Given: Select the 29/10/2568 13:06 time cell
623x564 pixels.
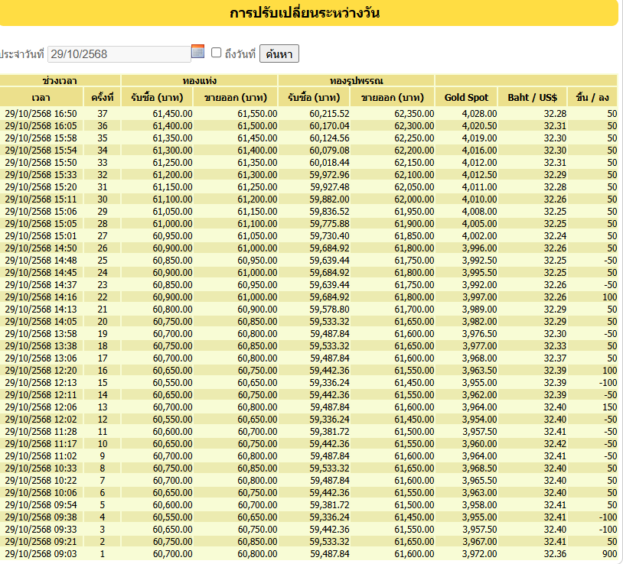Looking at the screenshot, I should 41,358.
